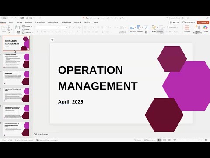Click the Fit slide to window icon
This screenshot has width=210, height=158.
206,140
